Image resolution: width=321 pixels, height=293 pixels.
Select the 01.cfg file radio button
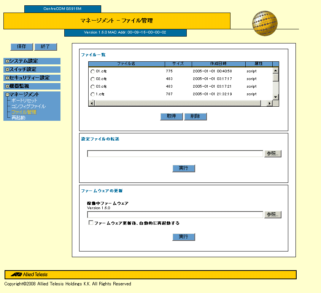tap(92, 71)
